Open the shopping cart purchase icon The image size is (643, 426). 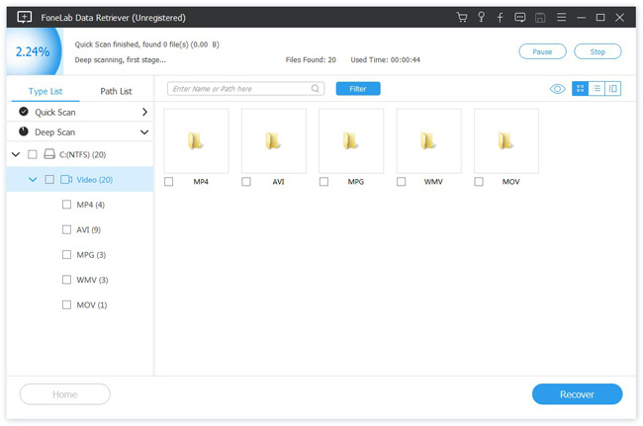tap(462, 17)
